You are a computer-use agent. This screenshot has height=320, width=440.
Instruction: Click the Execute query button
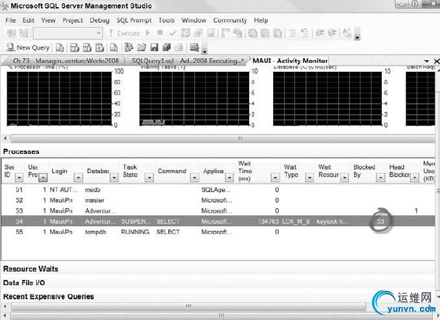point(124,33)
